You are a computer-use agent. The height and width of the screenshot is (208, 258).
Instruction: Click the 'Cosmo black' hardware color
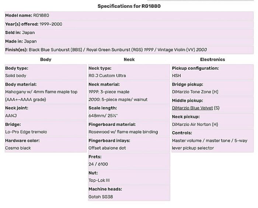tap(18, 148)
